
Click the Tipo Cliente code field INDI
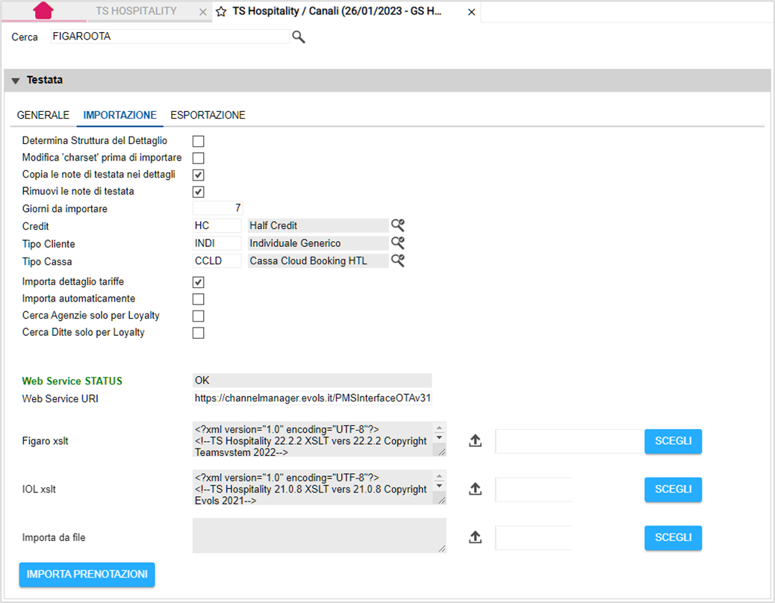(217, 243)
